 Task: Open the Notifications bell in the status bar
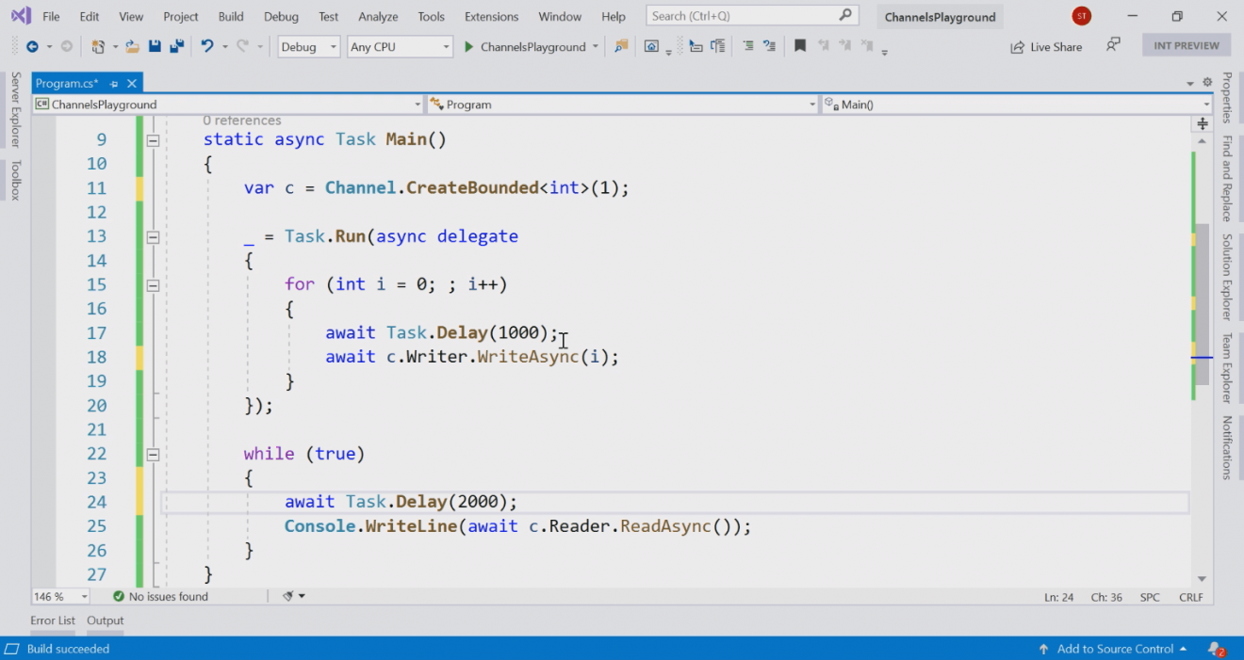tap(1217, 649)
